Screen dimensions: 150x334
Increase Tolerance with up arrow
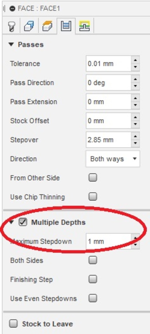pos(135,60)
